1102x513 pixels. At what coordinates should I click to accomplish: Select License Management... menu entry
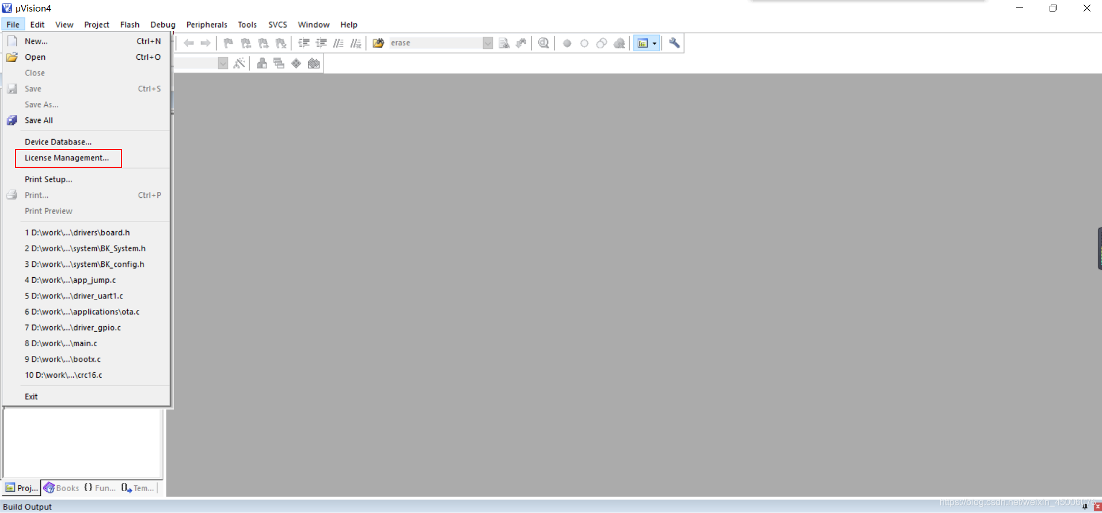point(86,158)
